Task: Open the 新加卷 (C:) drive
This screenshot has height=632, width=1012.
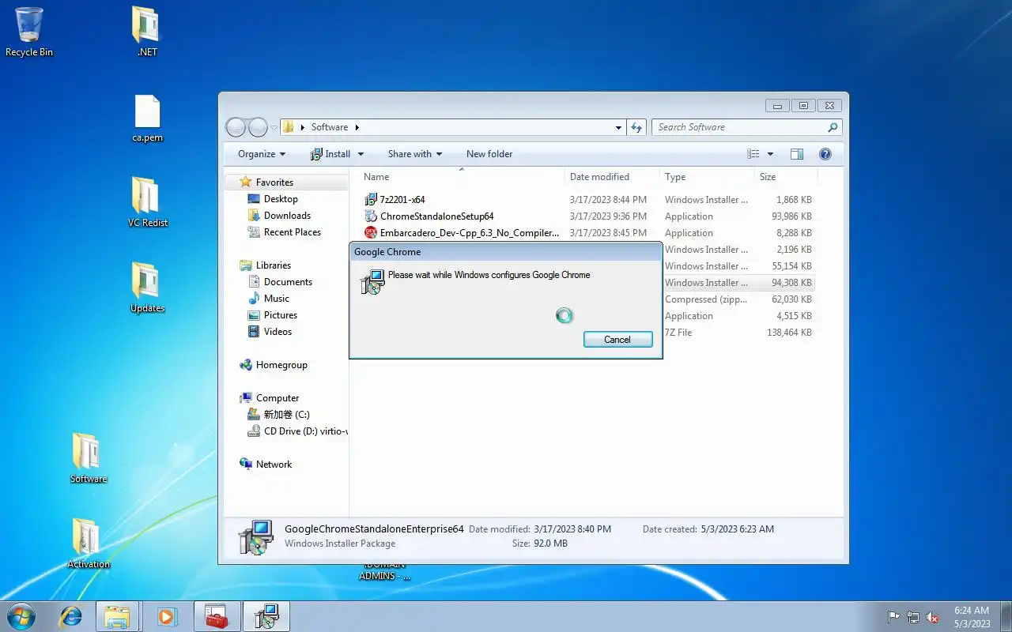Action: pos(286,415)
